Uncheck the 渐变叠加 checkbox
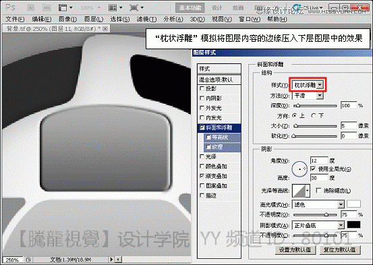This screenshot has height=265, width=373. point(202,176)
